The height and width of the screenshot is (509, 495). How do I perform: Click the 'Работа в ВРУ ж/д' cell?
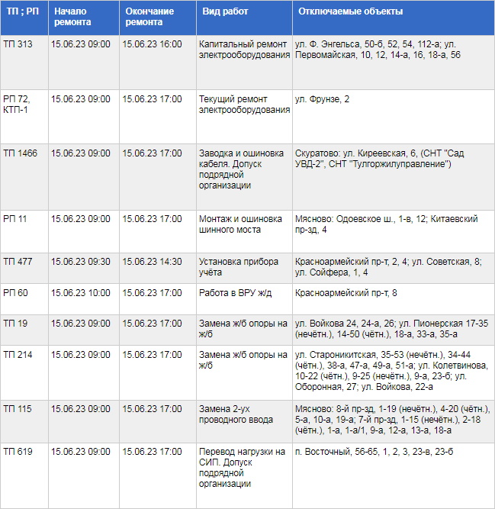point(235,293)
